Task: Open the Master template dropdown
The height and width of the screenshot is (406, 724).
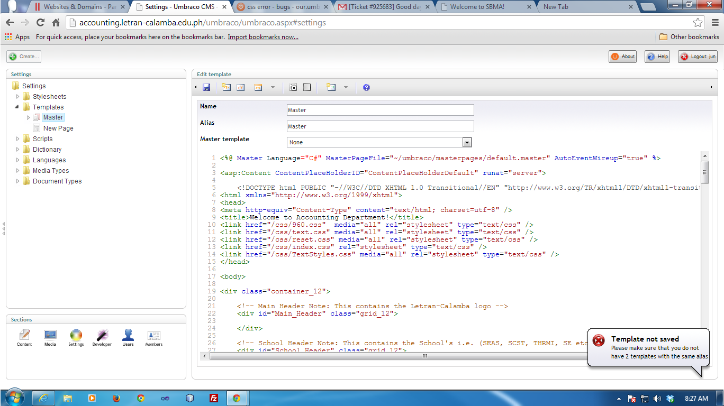Action: pos(379,142)
